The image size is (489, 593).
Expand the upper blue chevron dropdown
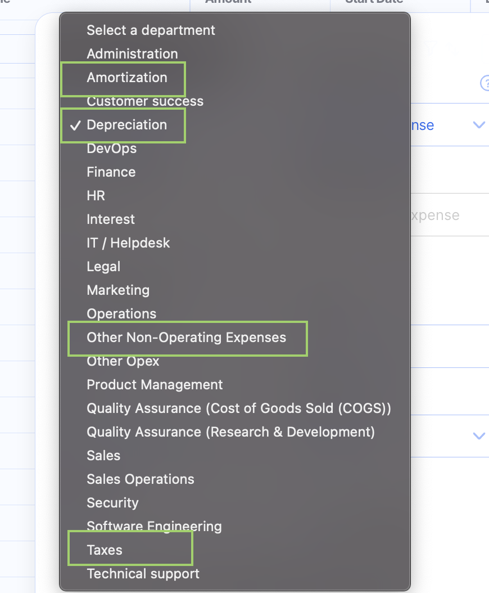(x=479, y=125)
